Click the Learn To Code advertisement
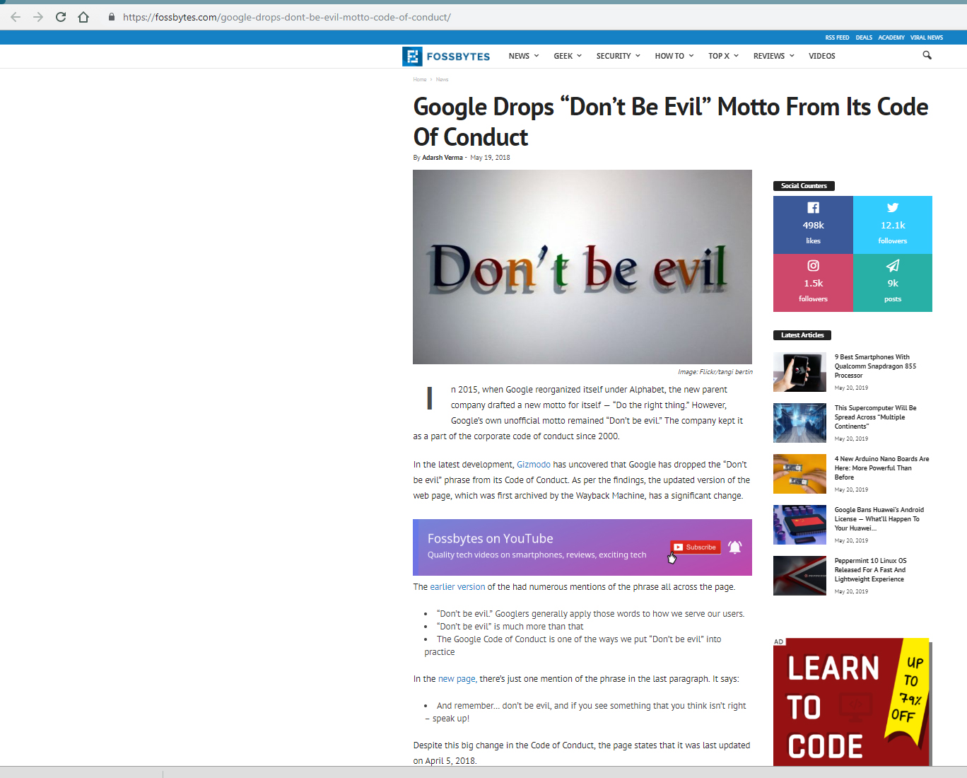The image size is (967, 778). tap(852, 702)
